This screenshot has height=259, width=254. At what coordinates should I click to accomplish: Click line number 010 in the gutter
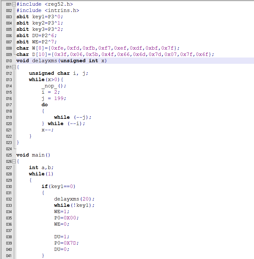tap(9, 61)
